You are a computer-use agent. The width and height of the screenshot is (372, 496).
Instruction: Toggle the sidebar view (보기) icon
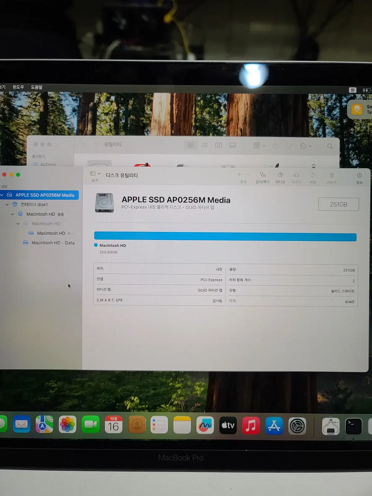click(x=93, y=174)
